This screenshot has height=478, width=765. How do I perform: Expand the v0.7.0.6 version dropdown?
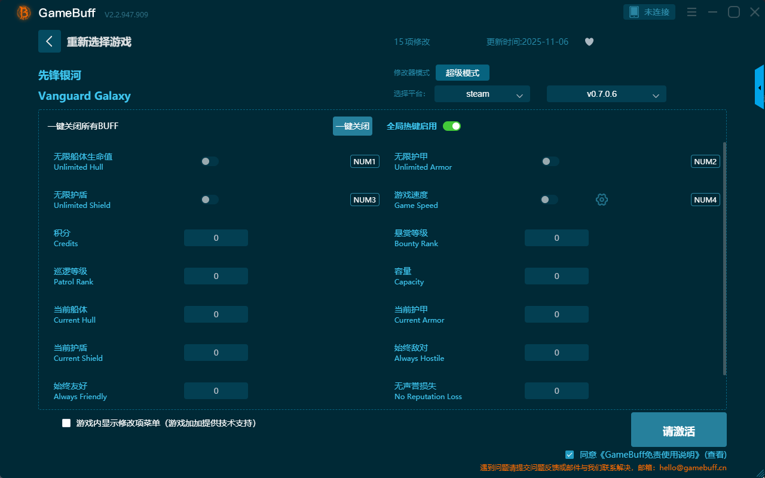tap(606, 94)
